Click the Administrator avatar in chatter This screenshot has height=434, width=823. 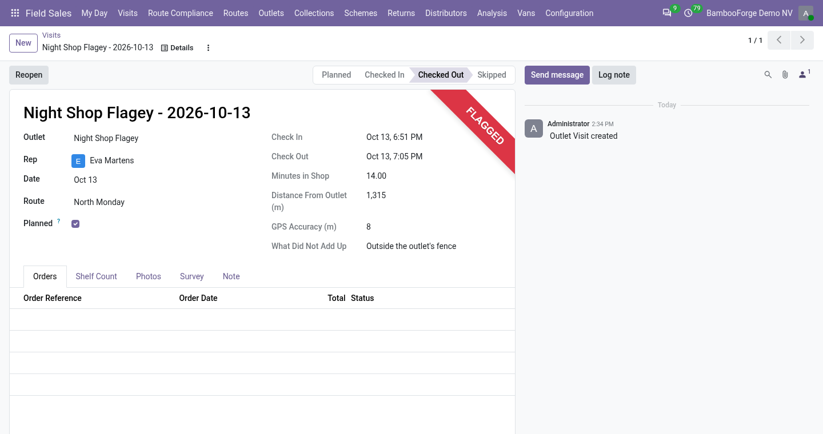tap(534, 128)
